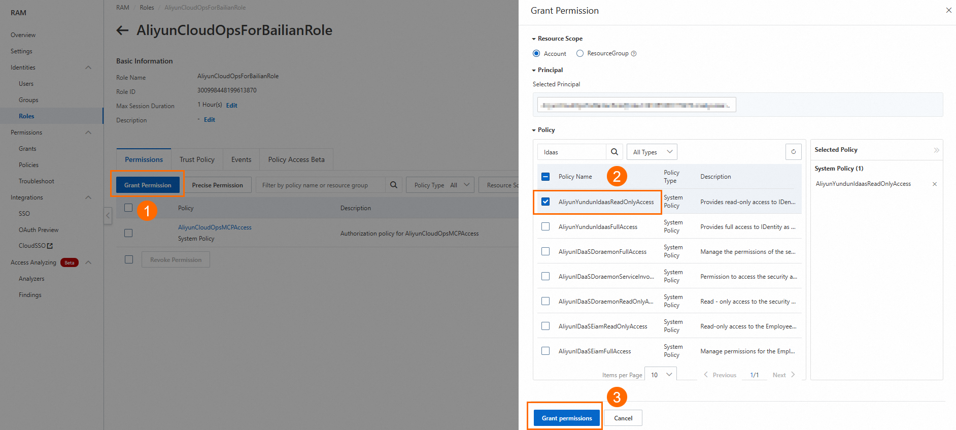Check the AliyunCloudOpsMCPAccess row checkbox

[x=128, y=233]
